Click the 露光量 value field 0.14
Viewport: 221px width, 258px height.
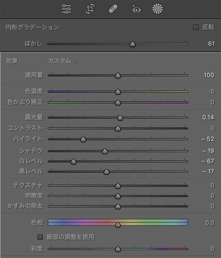pyautogui.click(x=208, y=117)
